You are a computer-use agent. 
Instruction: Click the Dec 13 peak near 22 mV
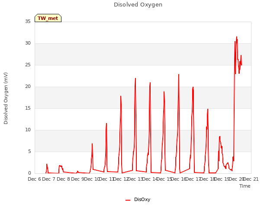(x=135, y=78)
